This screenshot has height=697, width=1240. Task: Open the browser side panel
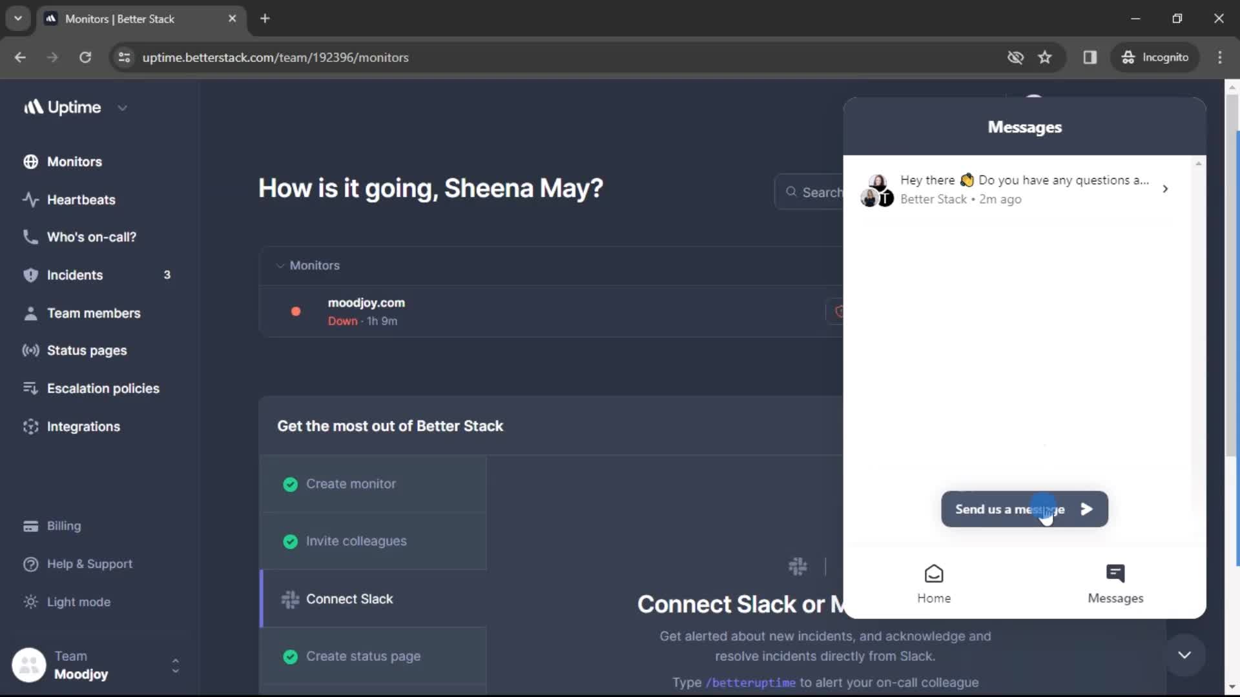[x=1090, y=57]
